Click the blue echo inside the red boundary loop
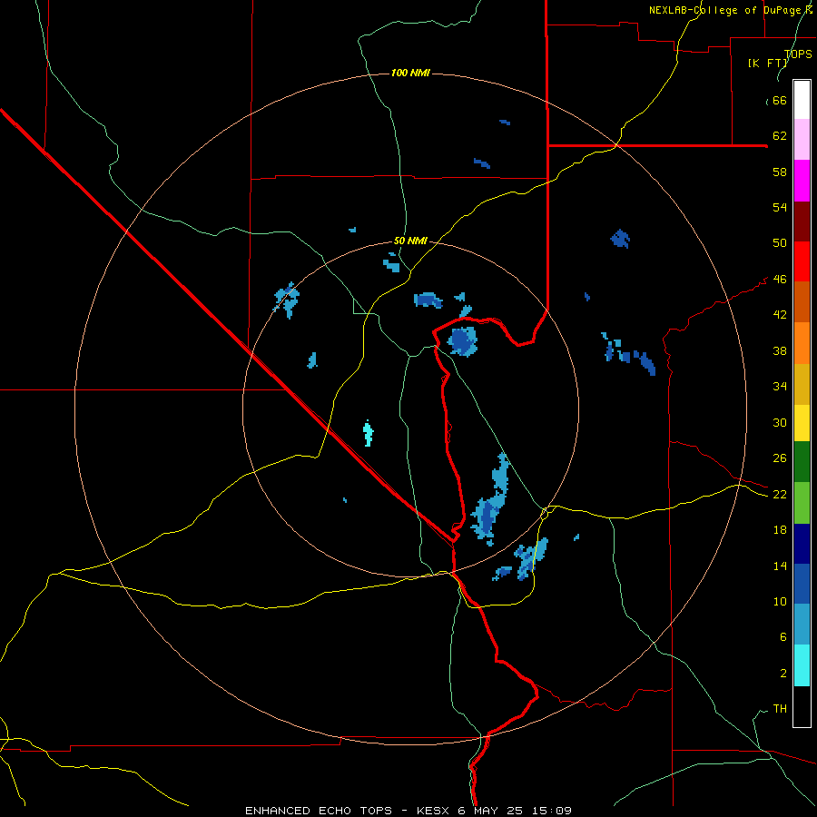 [463, 341]
